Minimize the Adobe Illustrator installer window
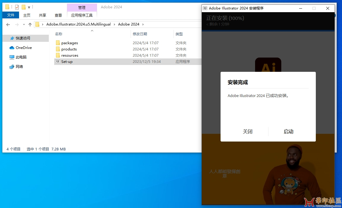Screen dimensions: 342x208 click(301, 8)
